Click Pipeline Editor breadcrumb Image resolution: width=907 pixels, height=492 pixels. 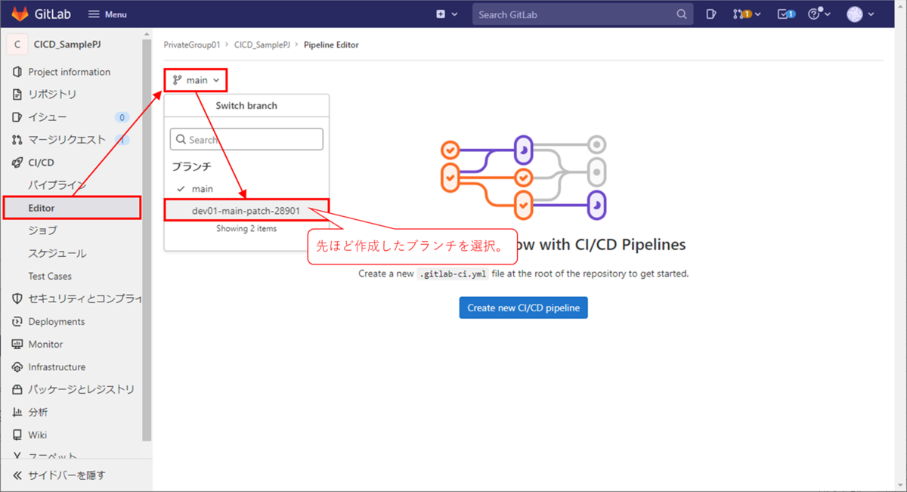331,45
